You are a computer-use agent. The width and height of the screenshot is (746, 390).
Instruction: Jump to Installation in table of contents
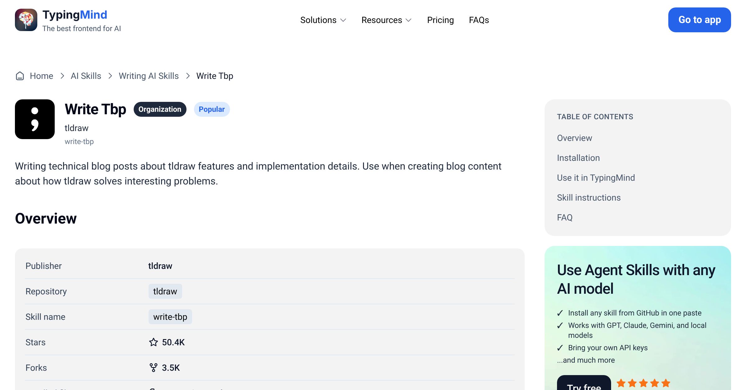point(578,158)
